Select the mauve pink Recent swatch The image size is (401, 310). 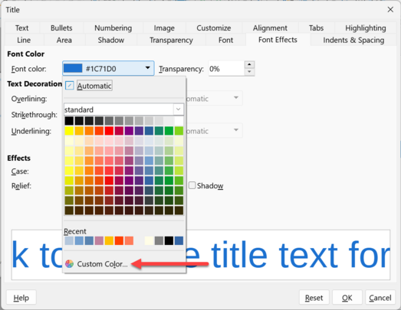pos(99,240)
